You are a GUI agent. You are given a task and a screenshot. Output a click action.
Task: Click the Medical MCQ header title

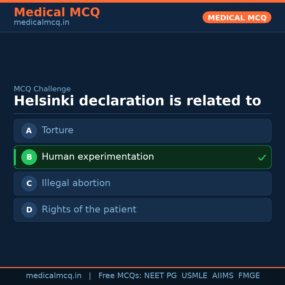[x=57, y=12]
